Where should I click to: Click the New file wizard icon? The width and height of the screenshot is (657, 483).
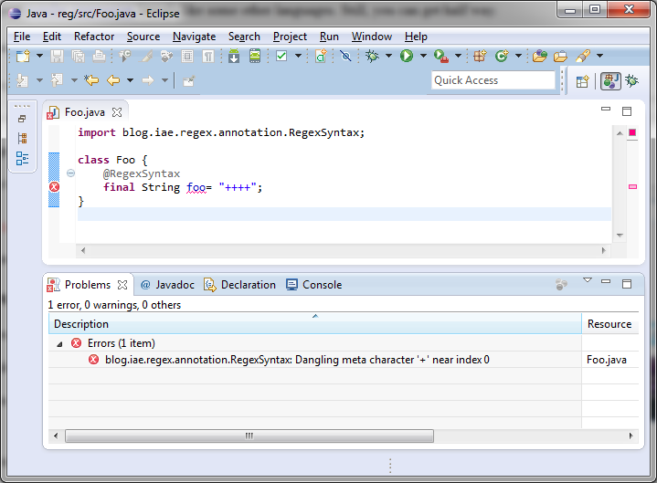tap(24, 56)
